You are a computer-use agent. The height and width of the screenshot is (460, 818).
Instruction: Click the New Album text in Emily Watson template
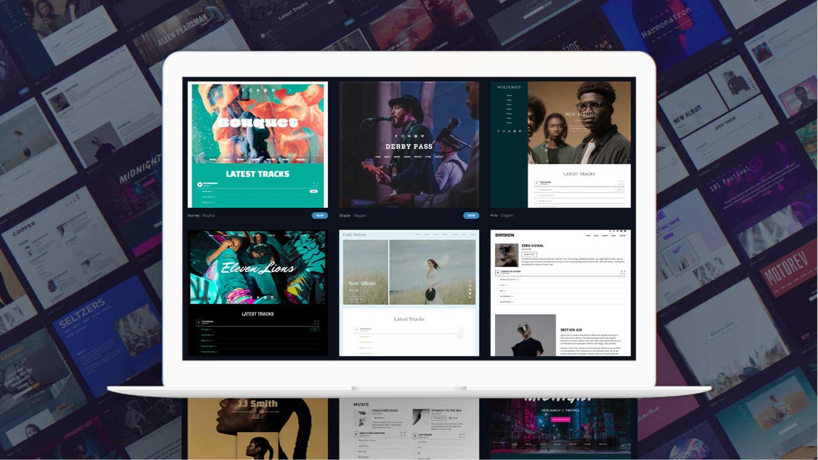point(362,283)
